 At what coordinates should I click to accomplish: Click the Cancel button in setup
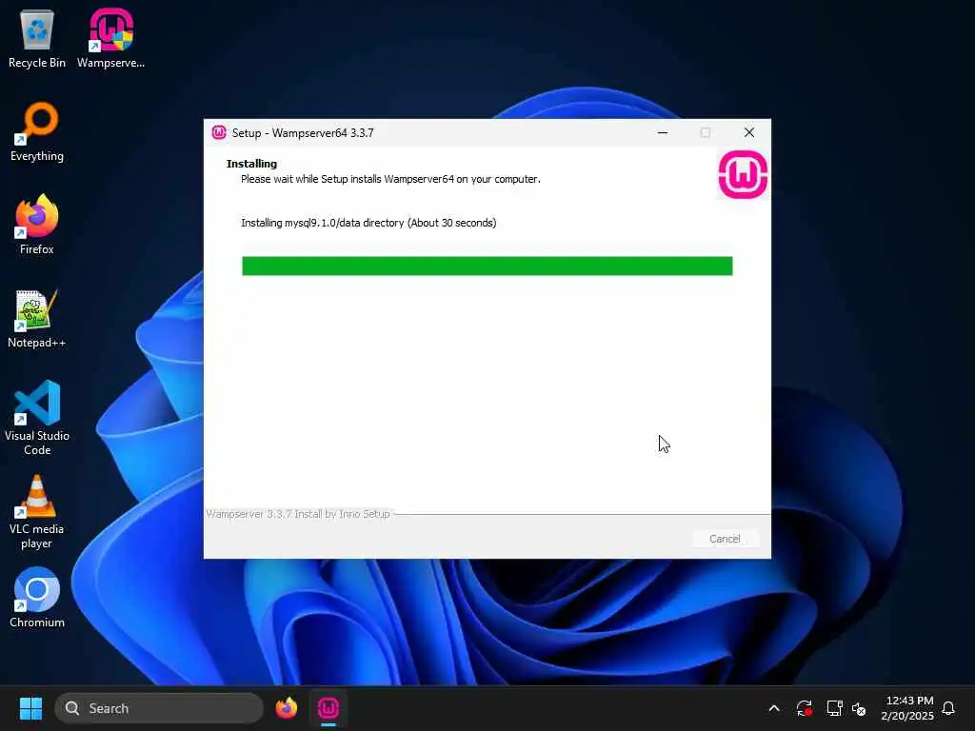tap(725, 539)
